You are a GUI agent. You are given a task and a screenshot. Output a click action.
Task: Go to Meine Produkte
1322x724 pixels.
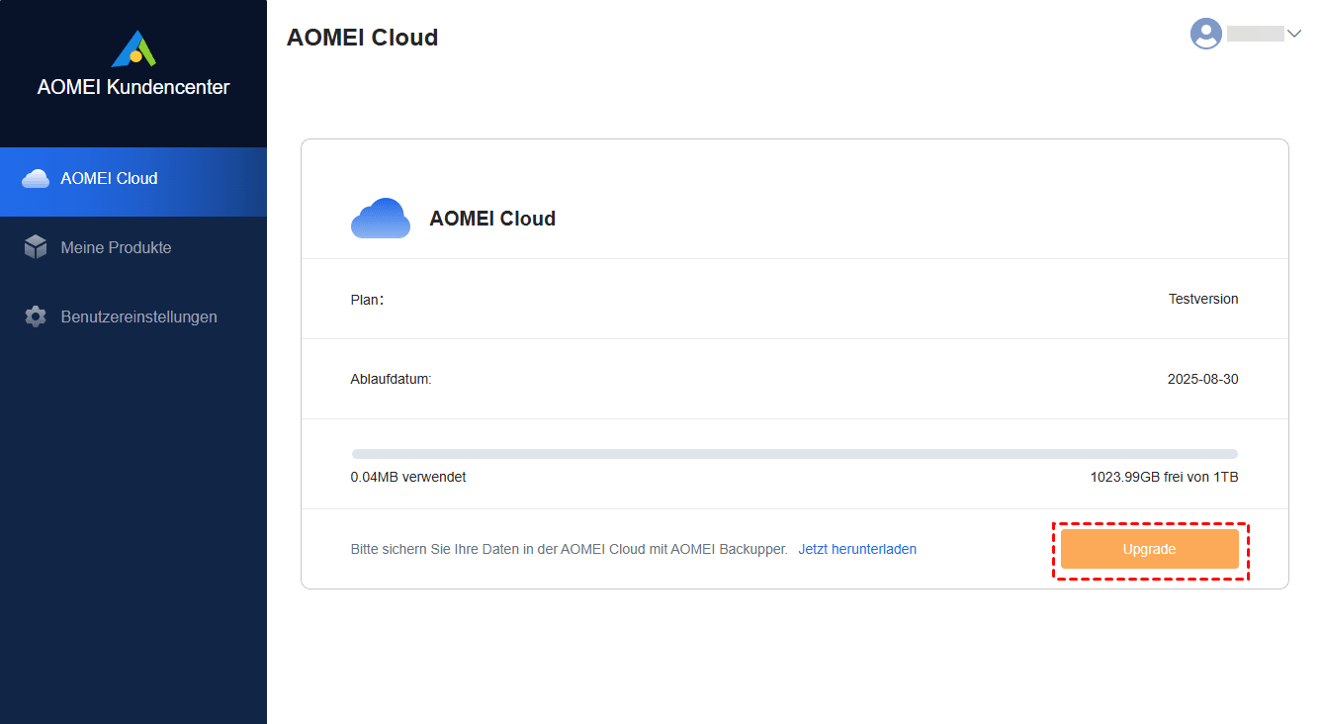click(x=116, y=248)
